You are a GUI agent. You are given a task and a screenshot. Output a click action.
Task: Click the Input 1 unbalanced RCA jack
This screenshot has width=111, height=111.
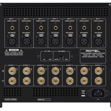pos(12,28)
